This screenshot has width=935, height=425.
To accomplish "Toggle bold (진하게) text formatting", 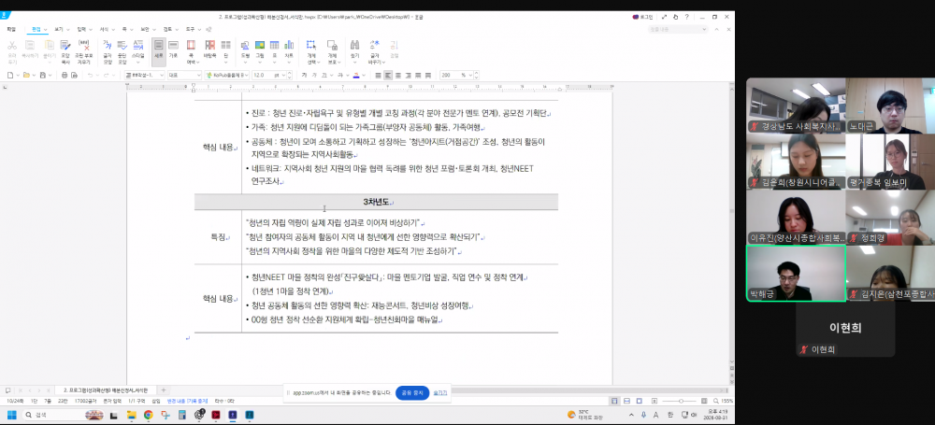I will (304, 75).
